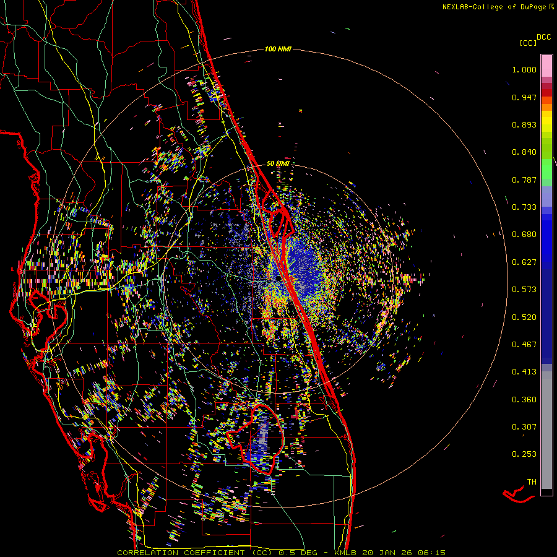557x557 pixels.
Task: Click the KMLB radar timestamp in footer
Action: (390, 552)
